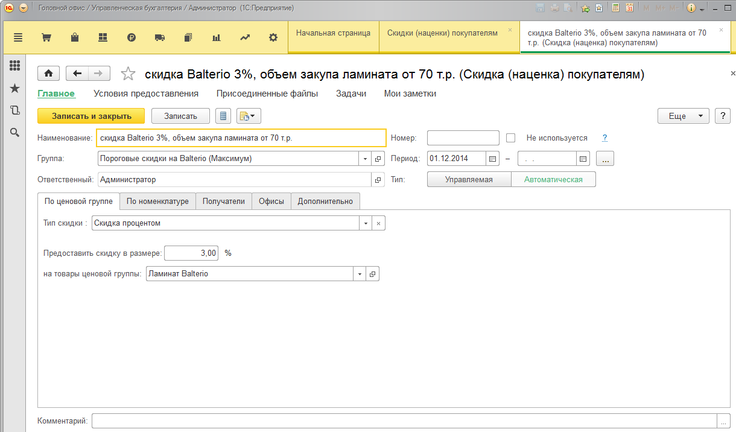Image resolution: width=736 pixels, height=432 pixels.
Task: Clear the Тип скидки field
Action: click(379, 223)
